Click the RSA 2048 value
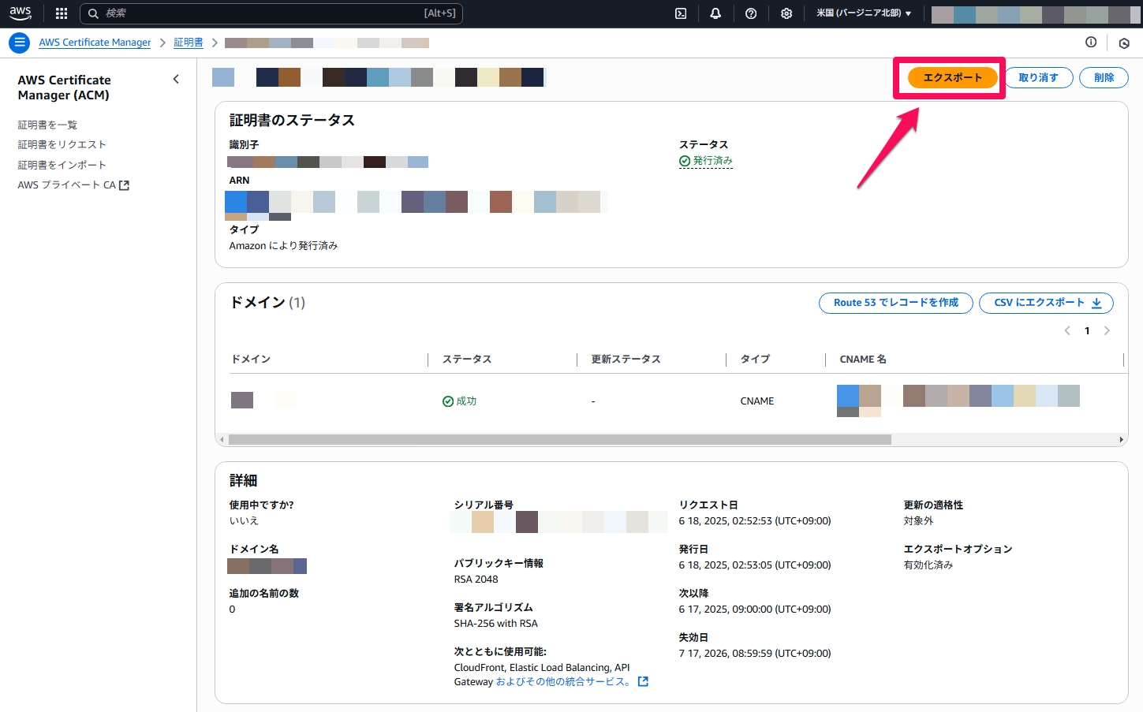The width and height of the screenshot is (1143, 712). click(x=476, y=580)
